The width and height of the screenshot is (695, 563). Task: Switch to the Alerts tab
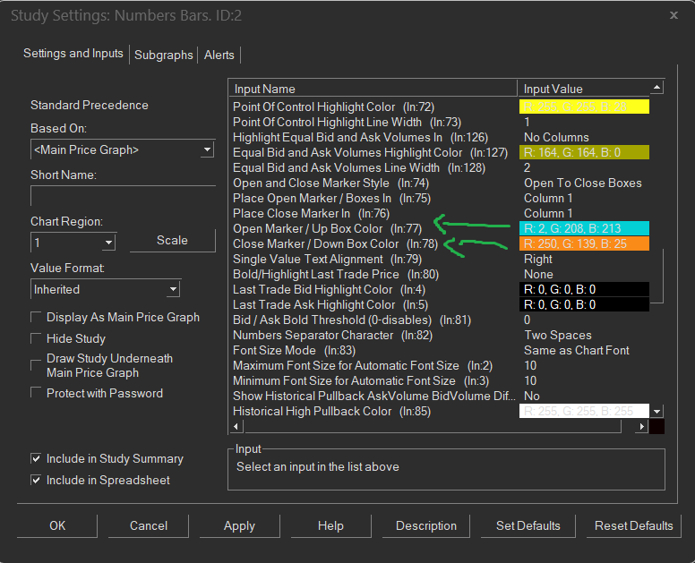tap(219, 55)
